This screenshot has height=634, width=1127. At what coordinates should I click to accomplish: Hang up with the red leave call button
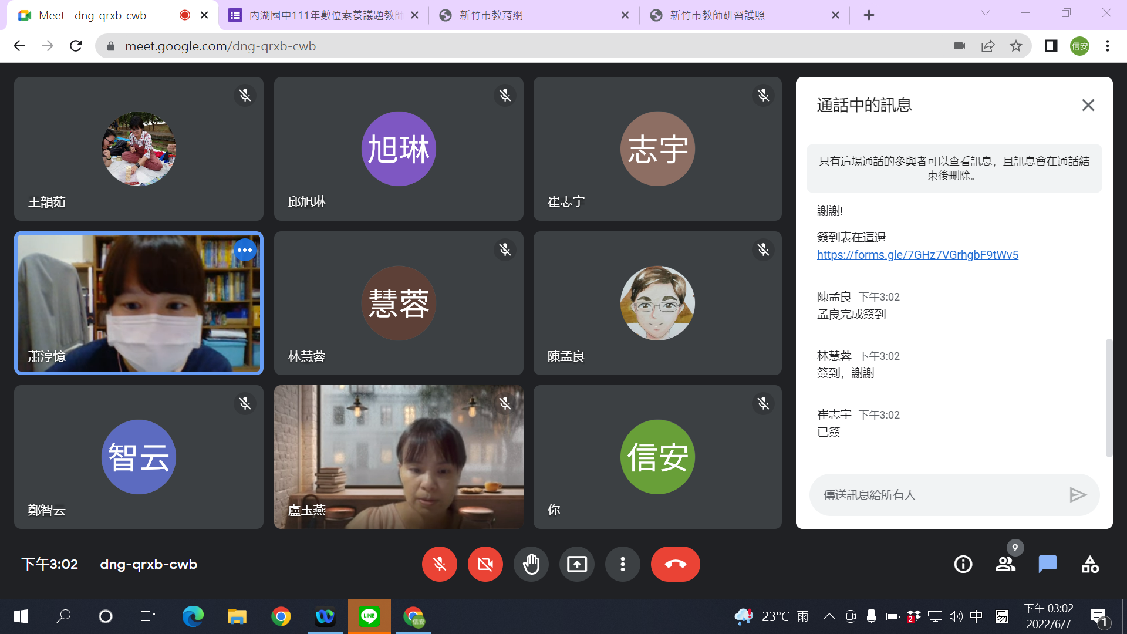pos(675,564)
